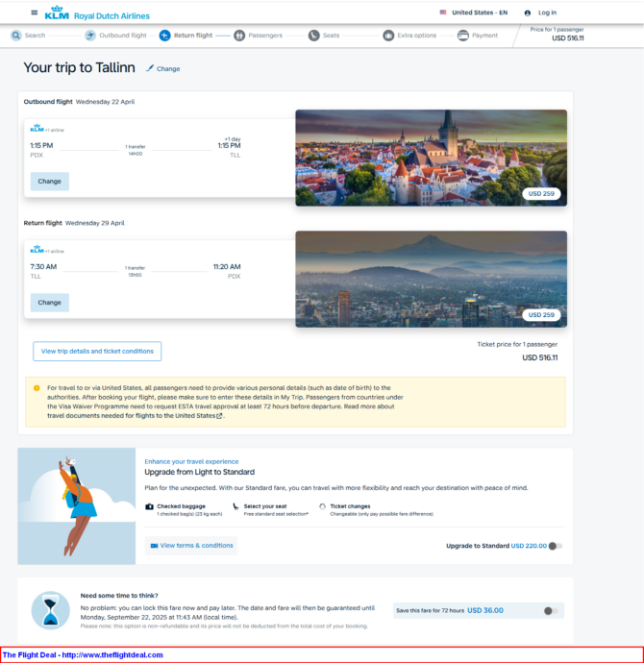Click the Seats step icon
The image size is (644, 663).
[x=314, y=36]
